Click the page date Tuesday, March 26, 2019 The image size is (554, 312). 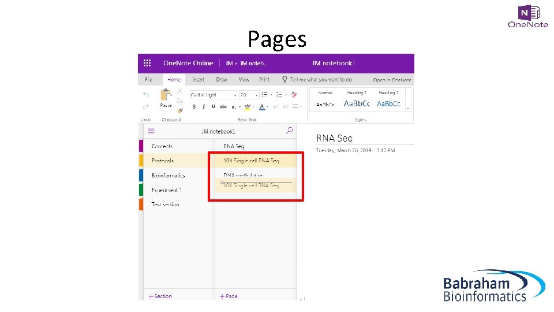pos(343,150)
